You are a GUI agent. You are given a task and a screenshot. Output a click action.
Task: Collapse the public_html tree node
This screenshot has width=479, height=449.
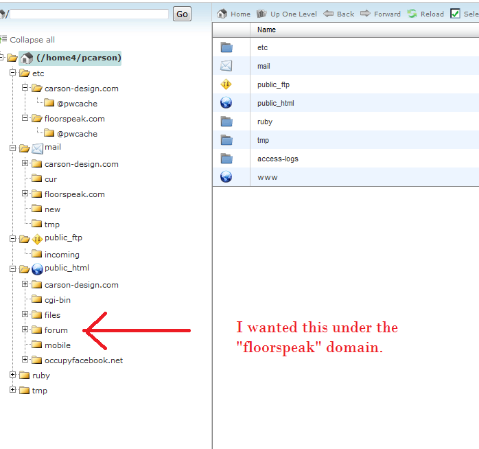click(13, 268)
